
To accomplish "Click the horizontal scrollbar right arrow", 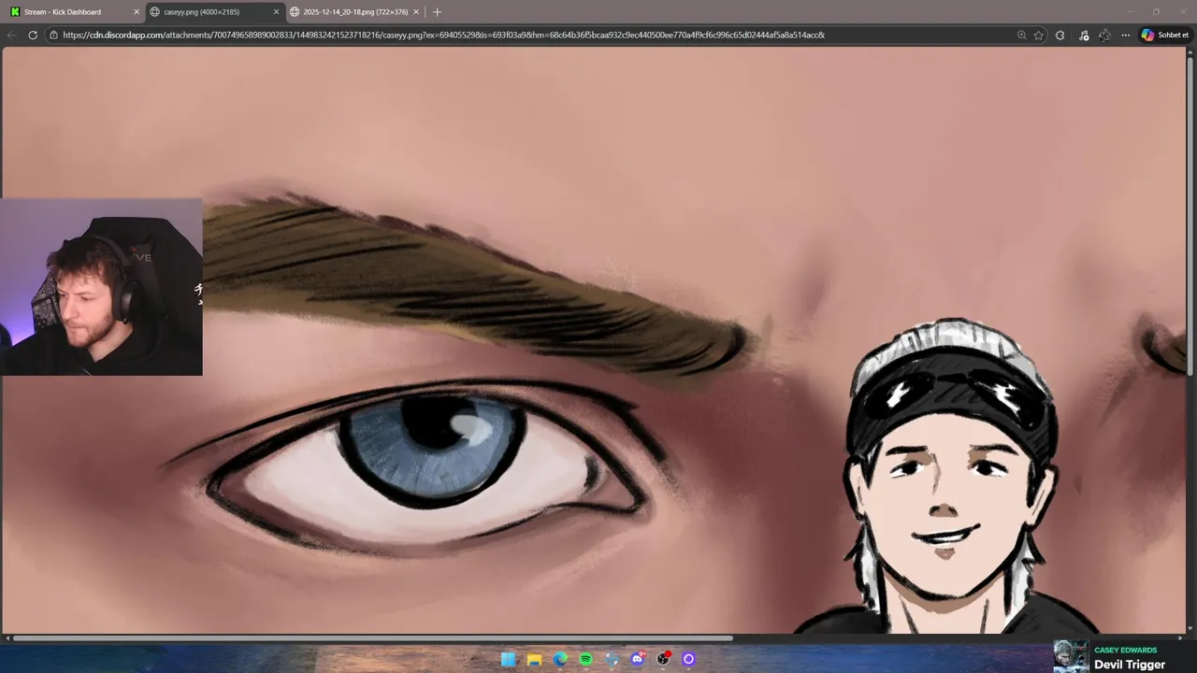I will [x=1180, y=638].
